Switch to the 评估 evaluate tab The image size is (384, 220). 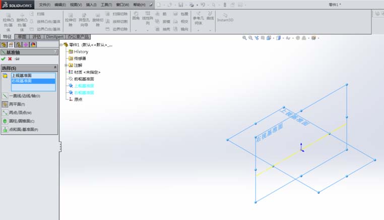pos(37,36)
